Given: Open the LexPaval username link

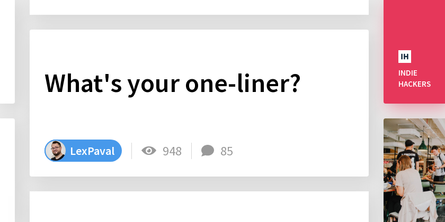Looking at the screenshot, I should [x=92, y=151].
